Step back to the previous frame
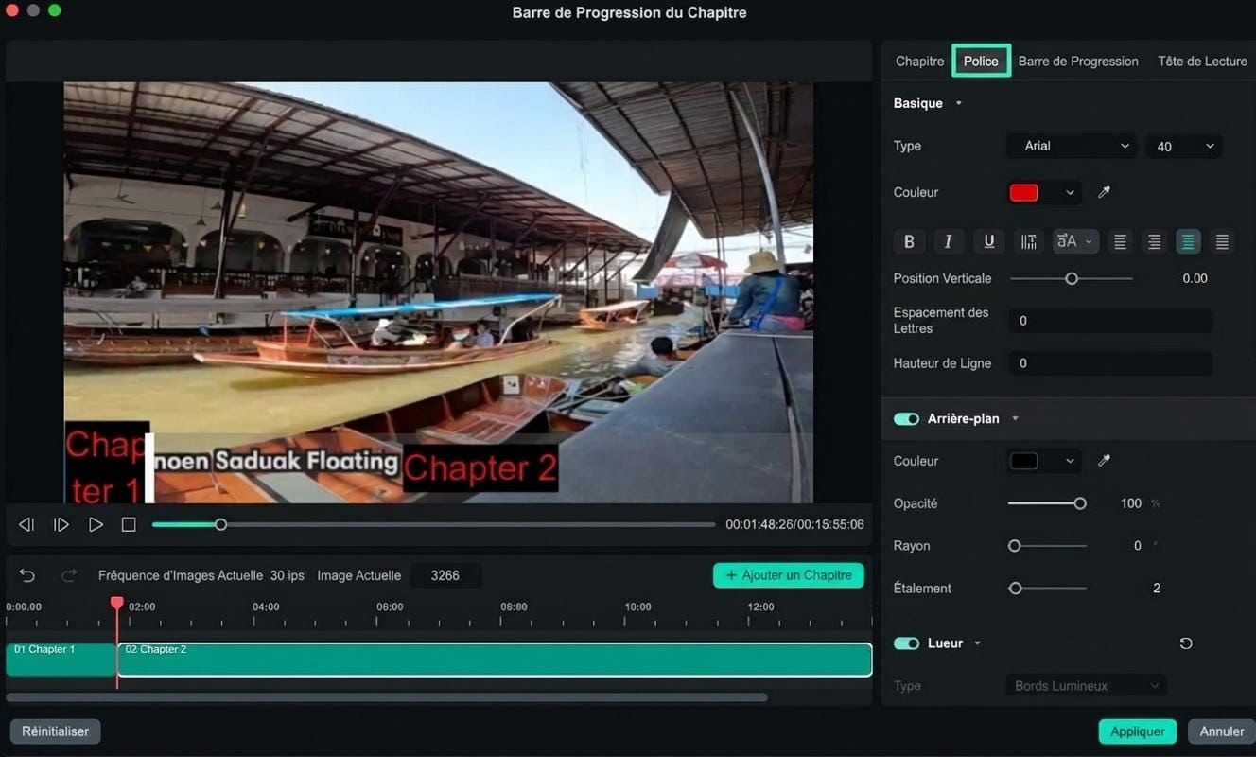This screenshot has width=1256, height=757. [x=26, y=524]
